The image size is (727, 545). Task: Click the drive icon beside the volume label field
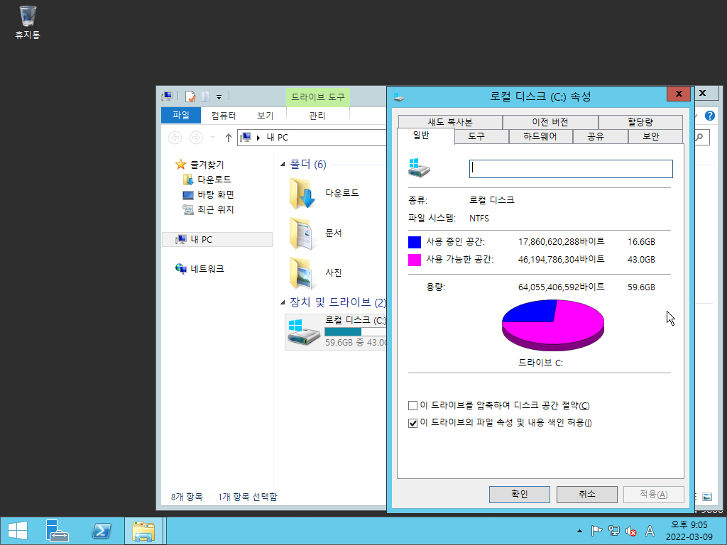(x=419, y=167)
